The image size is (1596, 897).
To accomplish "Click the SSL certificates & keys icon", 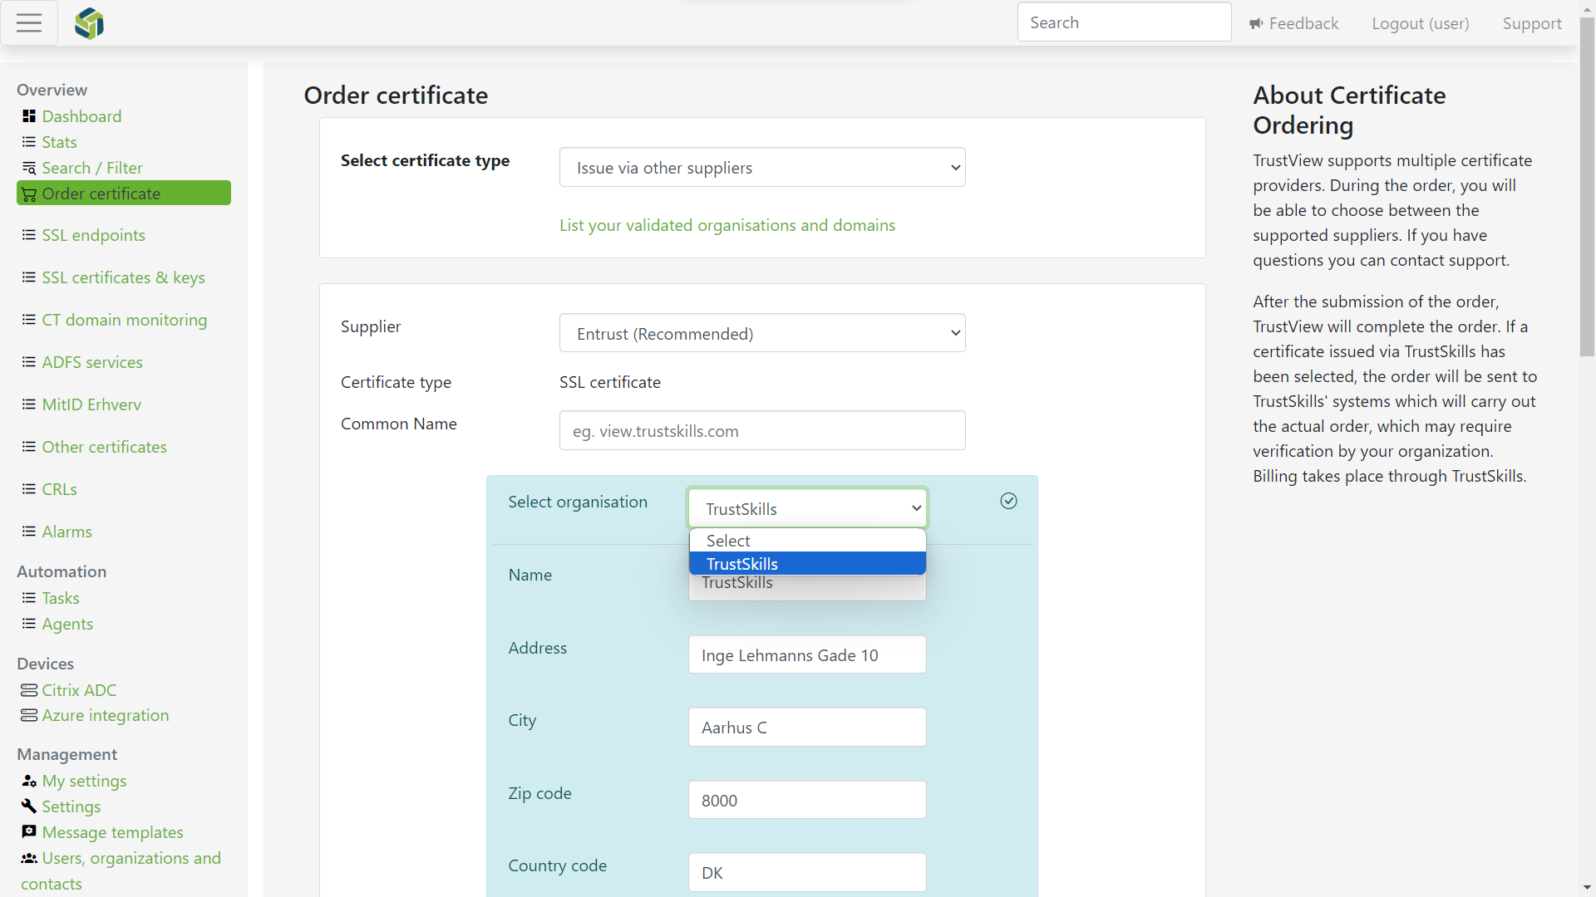I will [29, 277].
